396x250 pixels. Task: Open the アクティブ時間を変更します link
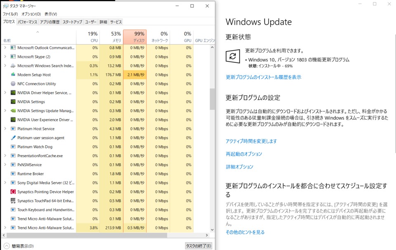click(x=251, y=141)
